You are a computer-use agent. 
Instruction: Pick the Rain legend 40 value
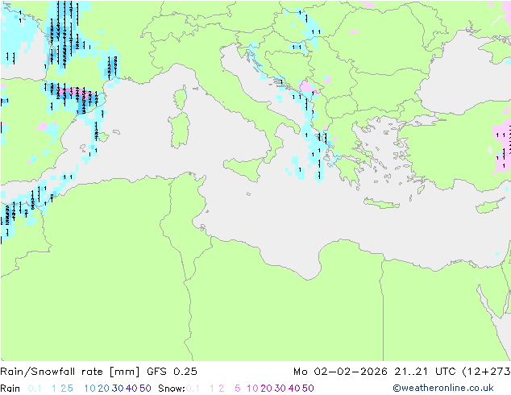(x=131, y=389)
